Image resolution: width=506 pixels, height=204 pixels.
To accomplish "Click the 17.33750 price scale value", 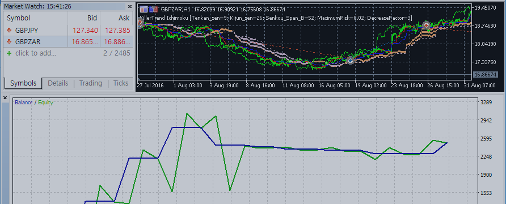I will click(x=486, y=62).
